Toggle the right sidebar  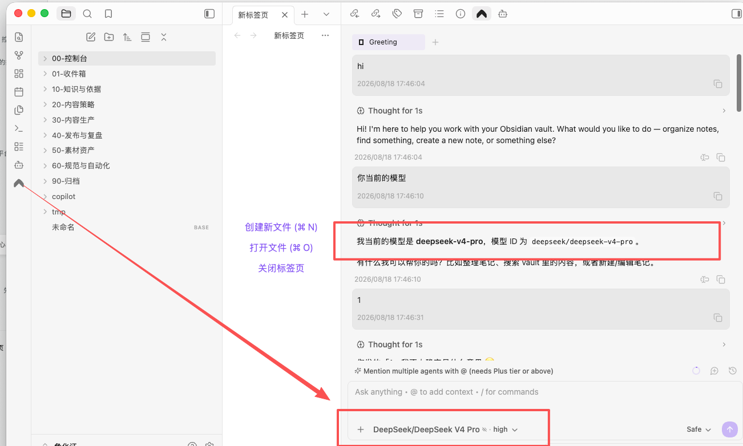737,14
